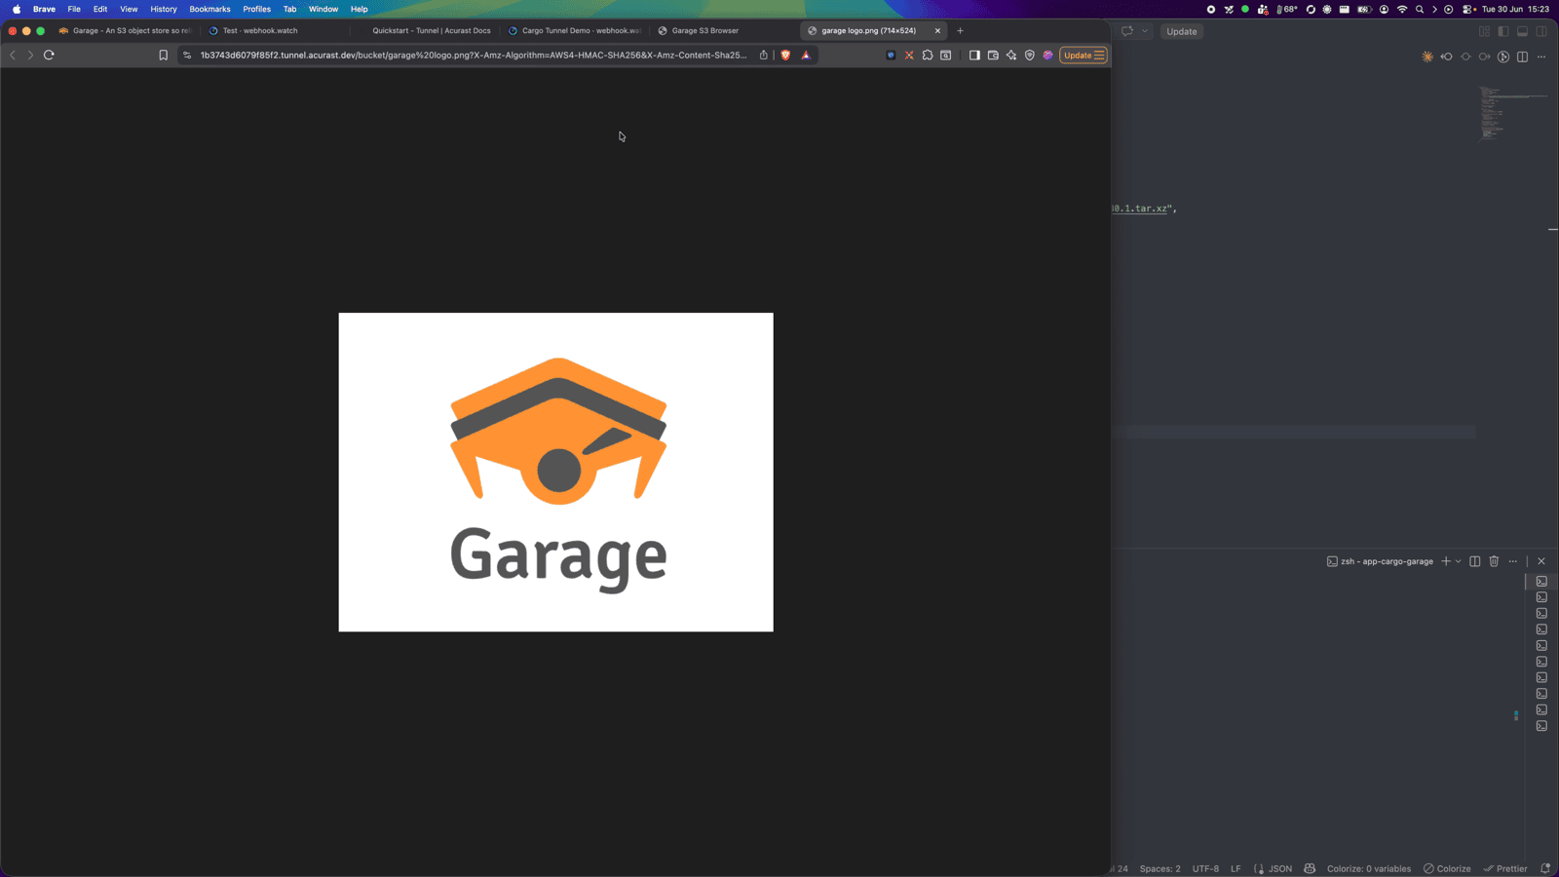Change the UTF-8 encoding in status bar
Viewport: 1559px width, 877px height.
coord(1205,868)
